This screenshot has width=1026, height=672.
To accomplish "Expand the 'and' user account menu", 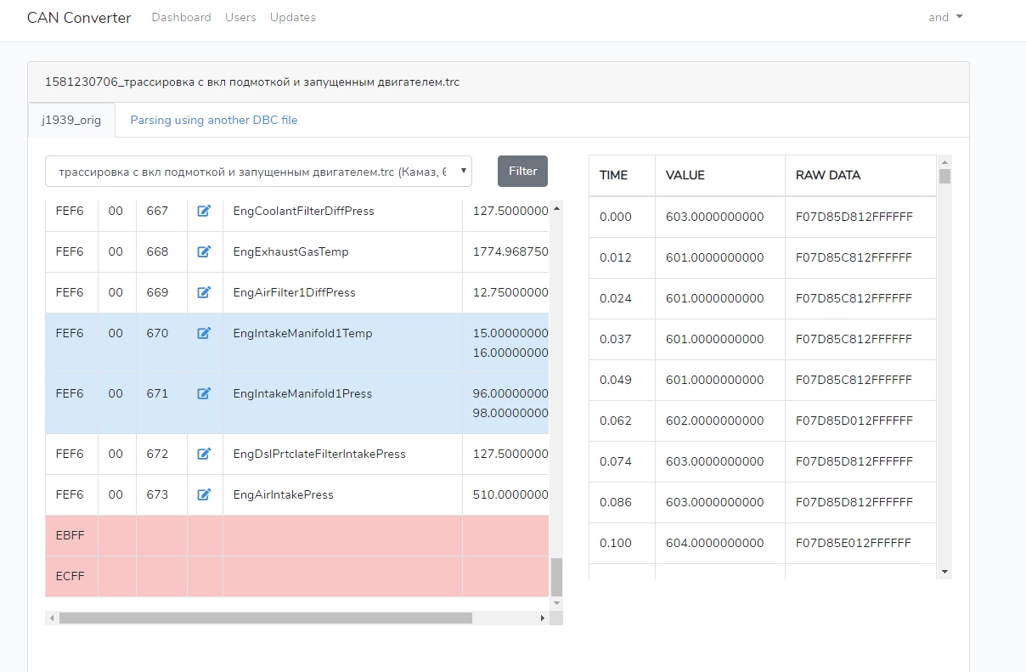I will (x=945, y=17).
